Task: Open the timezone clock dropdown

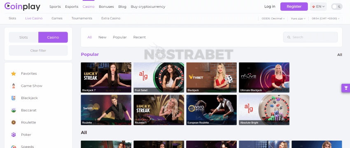Action: (x=326, y=18)
